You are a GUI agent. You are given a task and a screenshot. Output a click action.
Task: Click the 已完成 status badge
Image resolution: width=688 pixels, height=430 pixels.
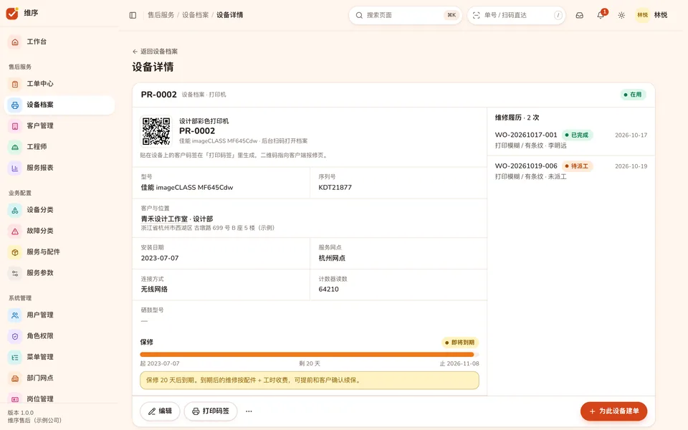(577, 135)
